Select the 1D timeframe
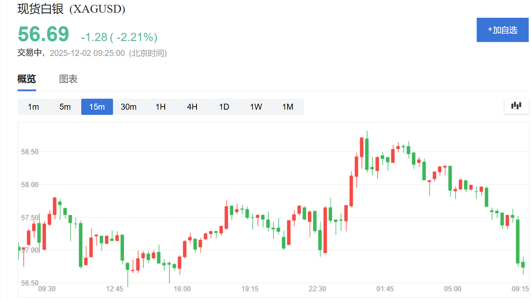 point(224,107)
